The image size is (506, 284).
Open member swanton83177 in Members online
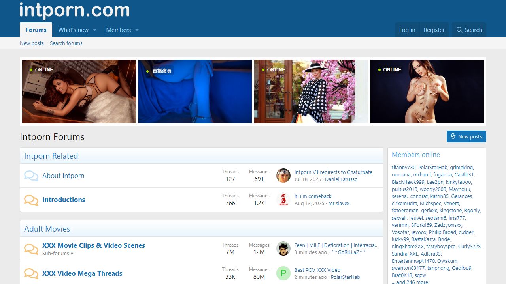[x=408, y=268]
